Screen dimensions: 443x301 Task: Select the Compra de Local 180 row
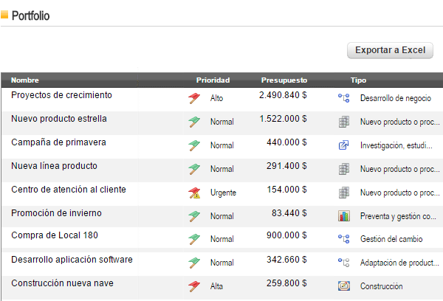55,236
